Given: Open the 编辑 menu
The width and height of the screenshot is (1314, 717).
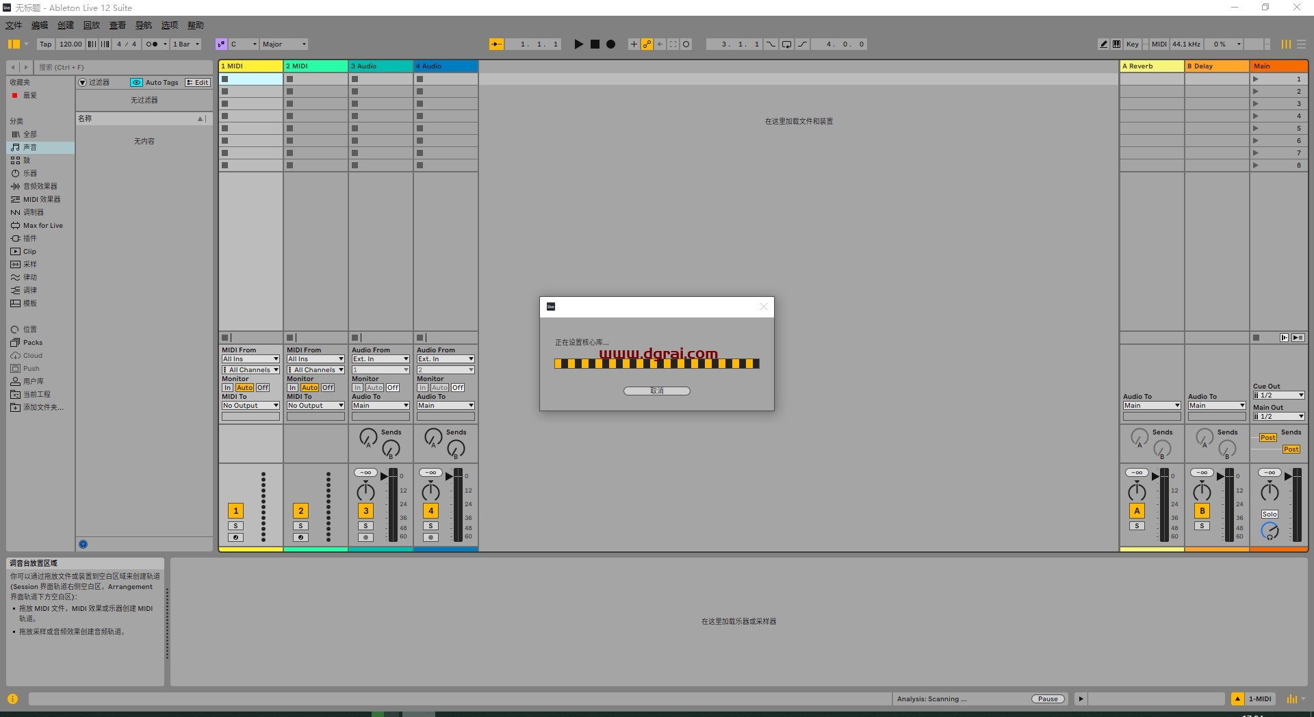Looking at the screenshot, I should [40, 25].
